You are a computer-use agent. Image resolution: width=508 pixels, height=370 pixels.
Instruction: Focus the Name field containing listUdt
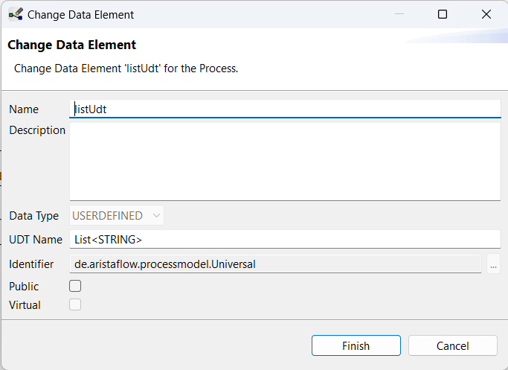coord(285,109)
